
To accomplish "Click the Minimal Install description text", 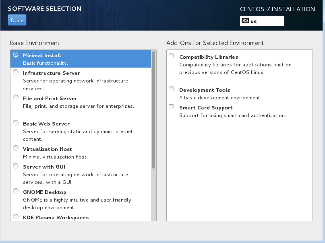I will [42, 63].
